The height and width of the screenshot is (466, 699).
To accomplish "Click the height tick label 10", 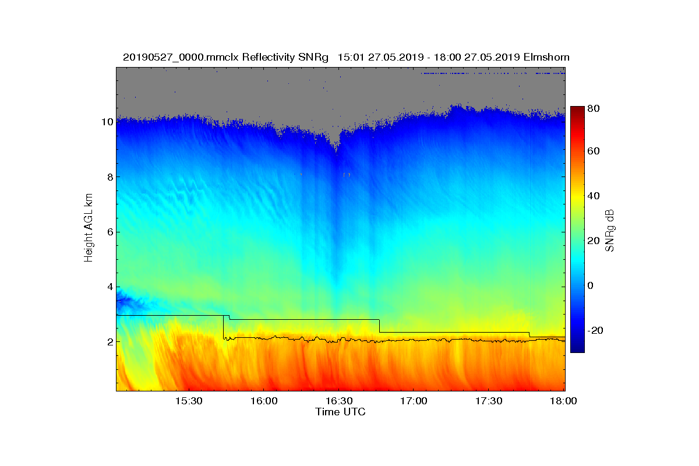I will point(107,122).
